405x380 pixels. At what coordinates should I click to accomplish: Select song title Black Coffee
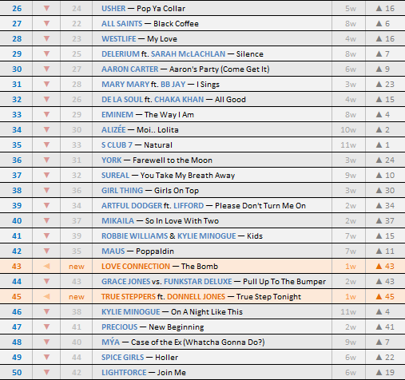click(x=176, y=24)
